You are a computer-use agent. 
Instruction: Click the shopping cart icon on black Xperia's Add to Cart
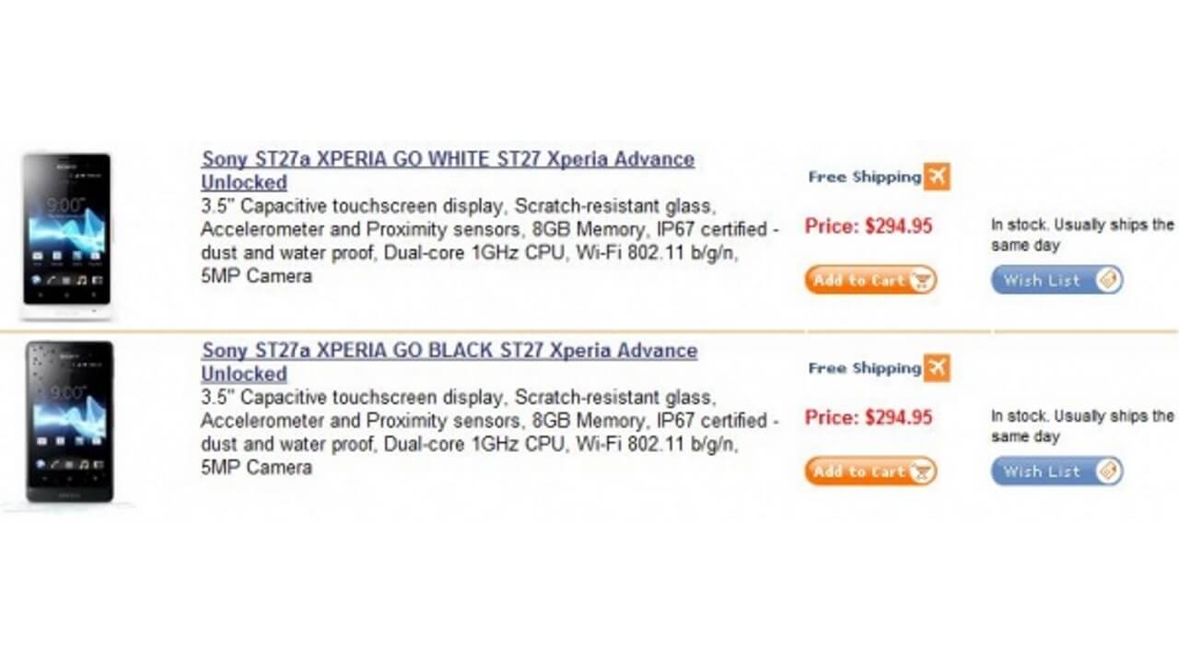point(921,471)
